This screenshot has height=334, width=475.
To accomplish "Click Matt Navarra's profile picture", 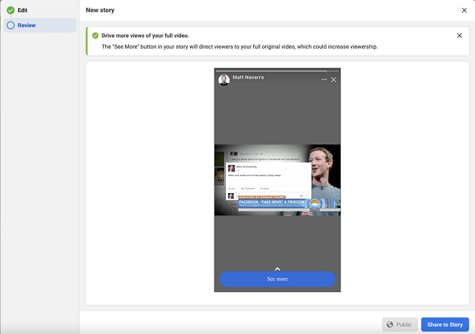I will pos(224,80).
